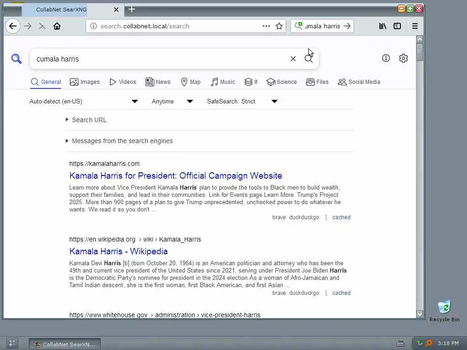
Task: Close the CollabNet SearXNG tab
Action: tap(116, 10)
